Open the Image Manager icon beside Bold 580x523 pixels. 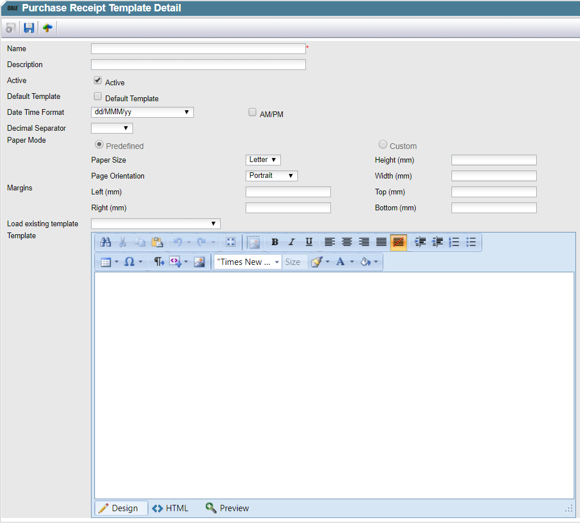pyautogui.click(x=254, y=242)
